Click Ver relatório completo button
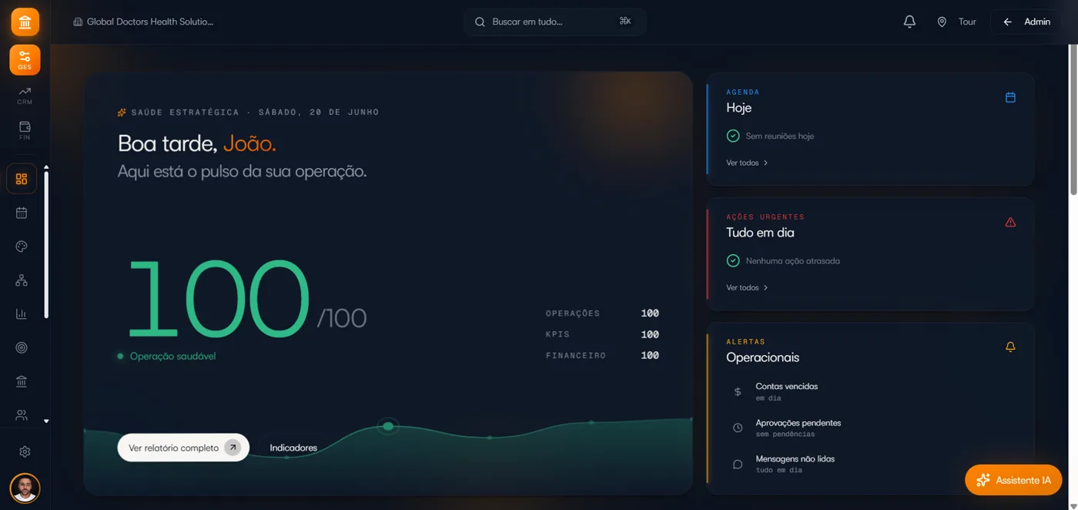The width and height of the screenshot is (1078, 510). 183,448
